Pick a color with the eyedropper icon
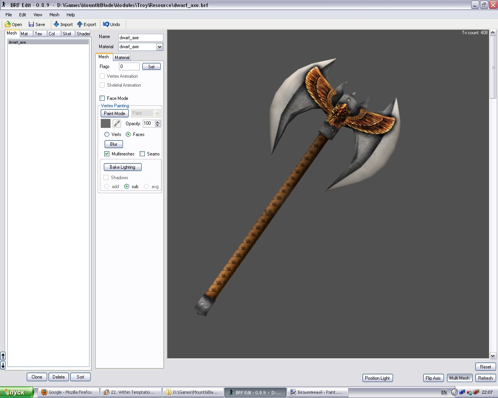 click(116, 124)
